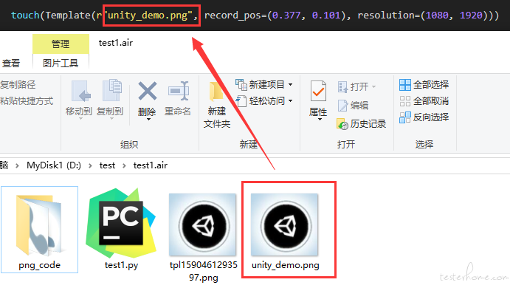
Task: Click Select none (全部取消)
Action: coord(424,101)
